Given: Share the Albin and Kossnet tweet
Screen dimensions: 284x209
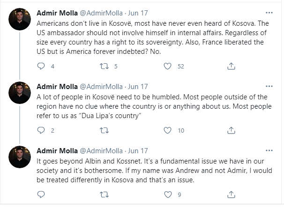Looking at the screenshot, I should click(x=231, y=194).
